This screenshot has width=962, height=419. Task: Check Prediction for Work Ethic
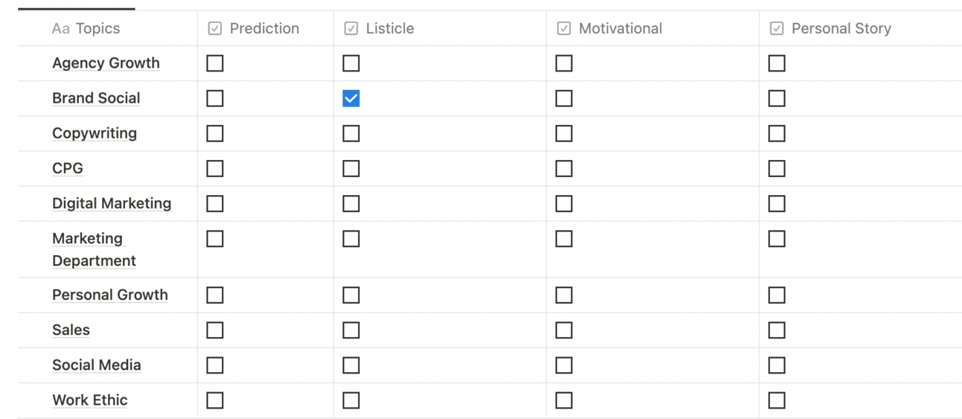pyautogui.click(x=214, y=400)
